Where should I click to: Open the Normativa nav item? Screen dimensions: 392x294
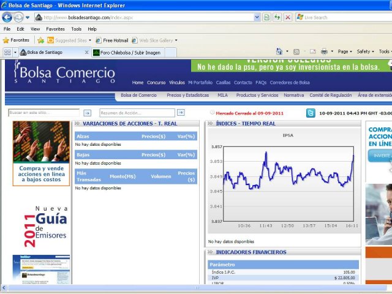pos(294,96)
